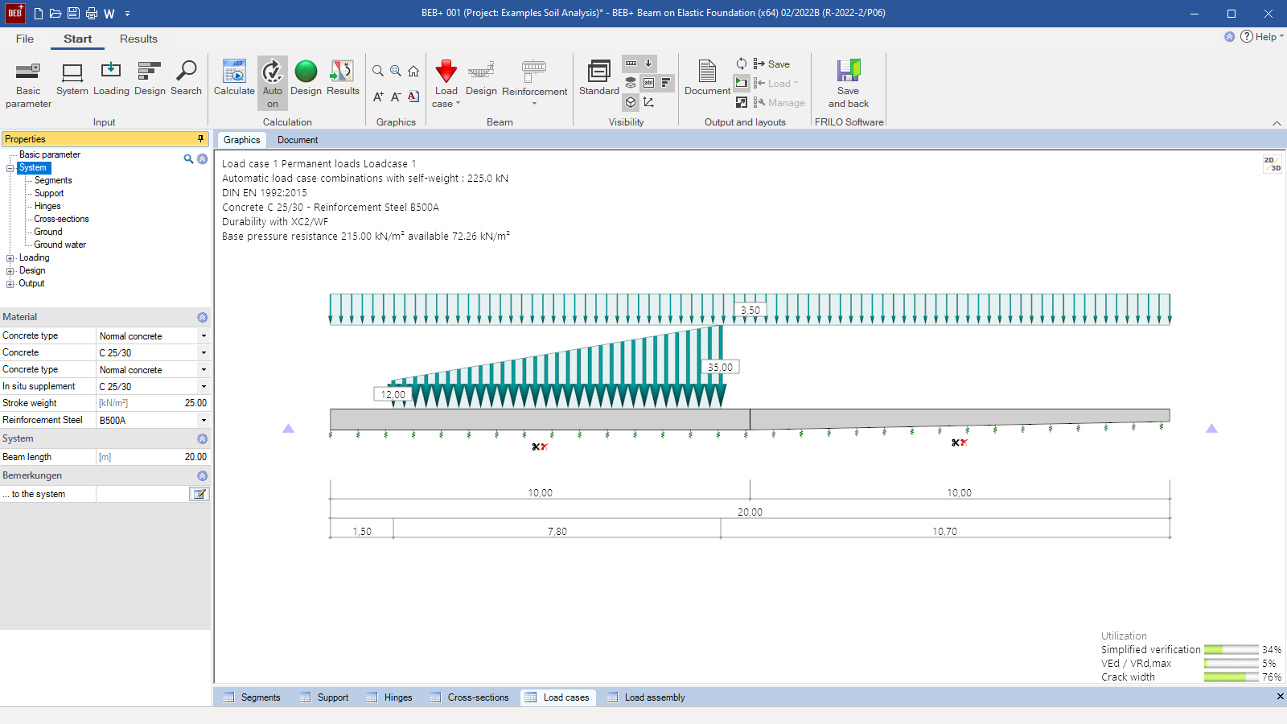Click Save in Output and layouts
Screen dimensions: 1287x724
[x=771, y=64]
